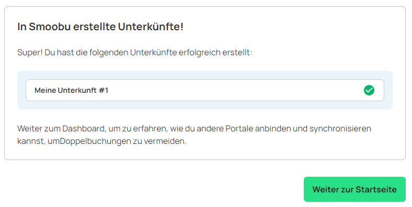Image resolution: width=412 pixels, height=207 pixels.
Task: Click the word anbinden in the description
Action: point(272,128)
